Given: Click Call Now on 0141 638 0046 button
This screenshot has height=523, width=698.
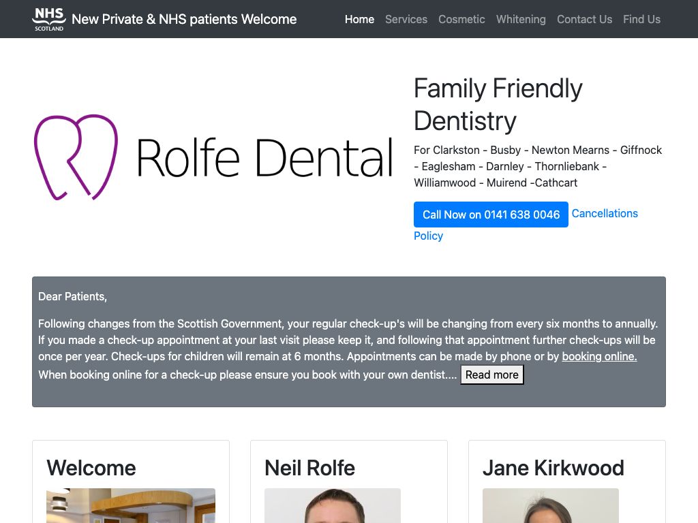Looking at the screenshot, I should (491, 215).
